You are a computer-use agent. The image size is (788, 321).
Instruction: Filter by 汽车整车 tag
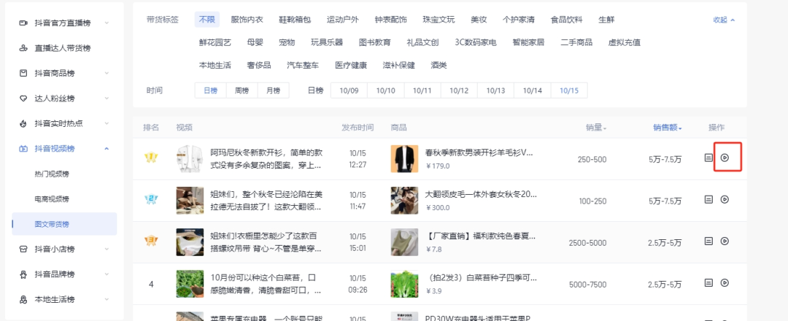tap(303, 66)
